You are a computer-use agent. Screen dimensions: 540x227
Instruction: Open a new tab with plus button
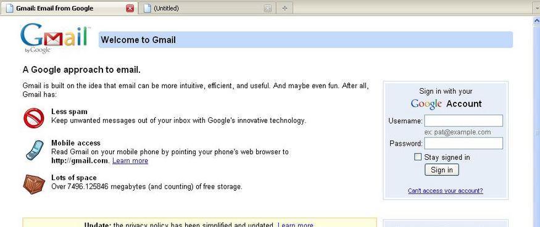pyautogui.click(x=285, y=8)
